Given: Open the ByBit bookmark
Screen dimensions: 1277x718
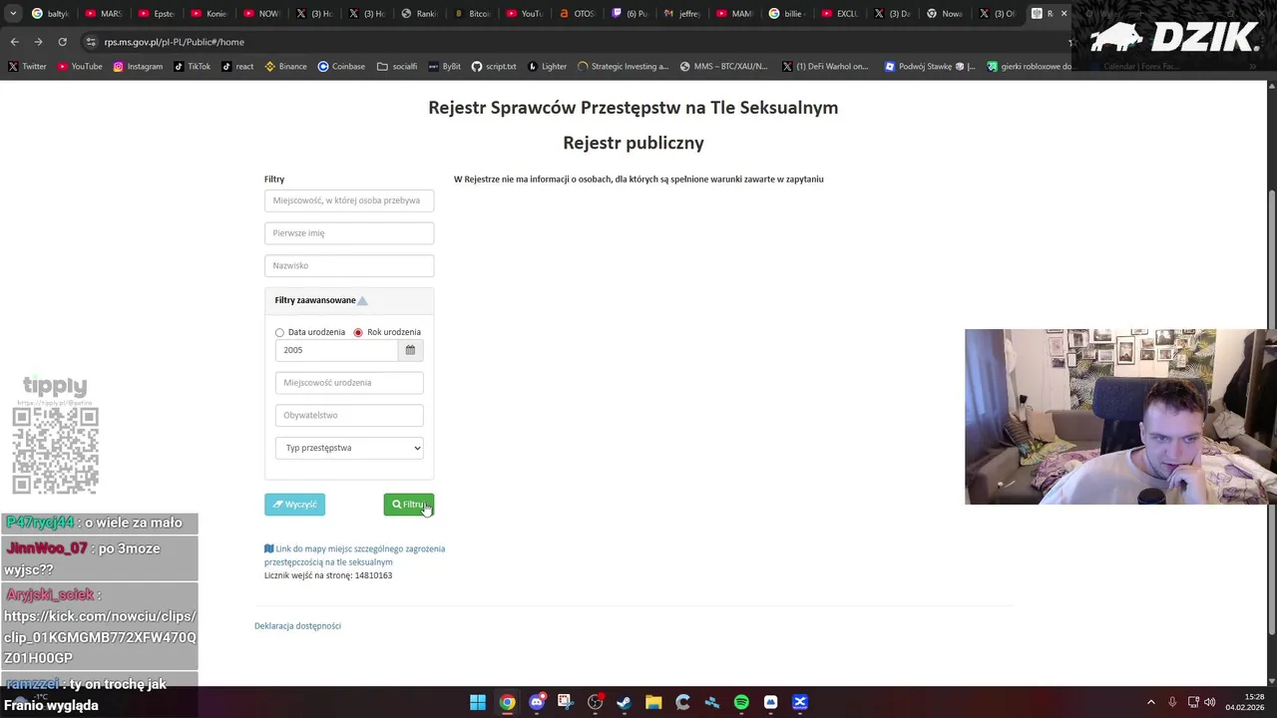Looking at the screenshot, I should [444, 67].
